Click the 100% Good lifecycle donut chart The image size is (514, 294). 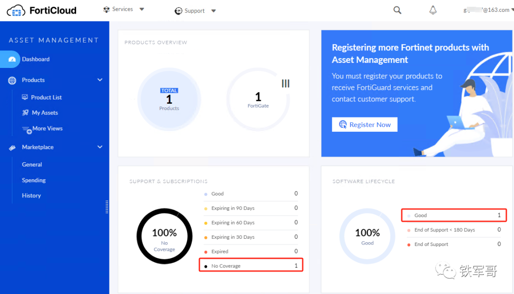click(367, 236)
